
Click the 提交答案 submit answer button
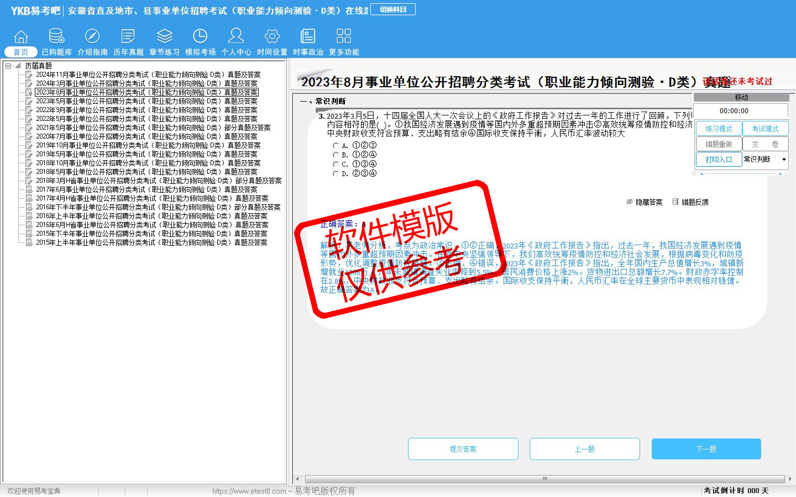click(463, 449)
